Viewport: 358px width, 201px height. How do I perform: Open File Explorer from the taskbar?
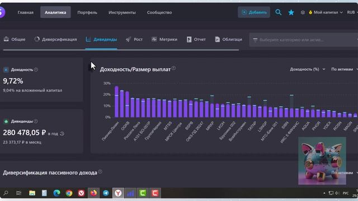click(32, 193)
